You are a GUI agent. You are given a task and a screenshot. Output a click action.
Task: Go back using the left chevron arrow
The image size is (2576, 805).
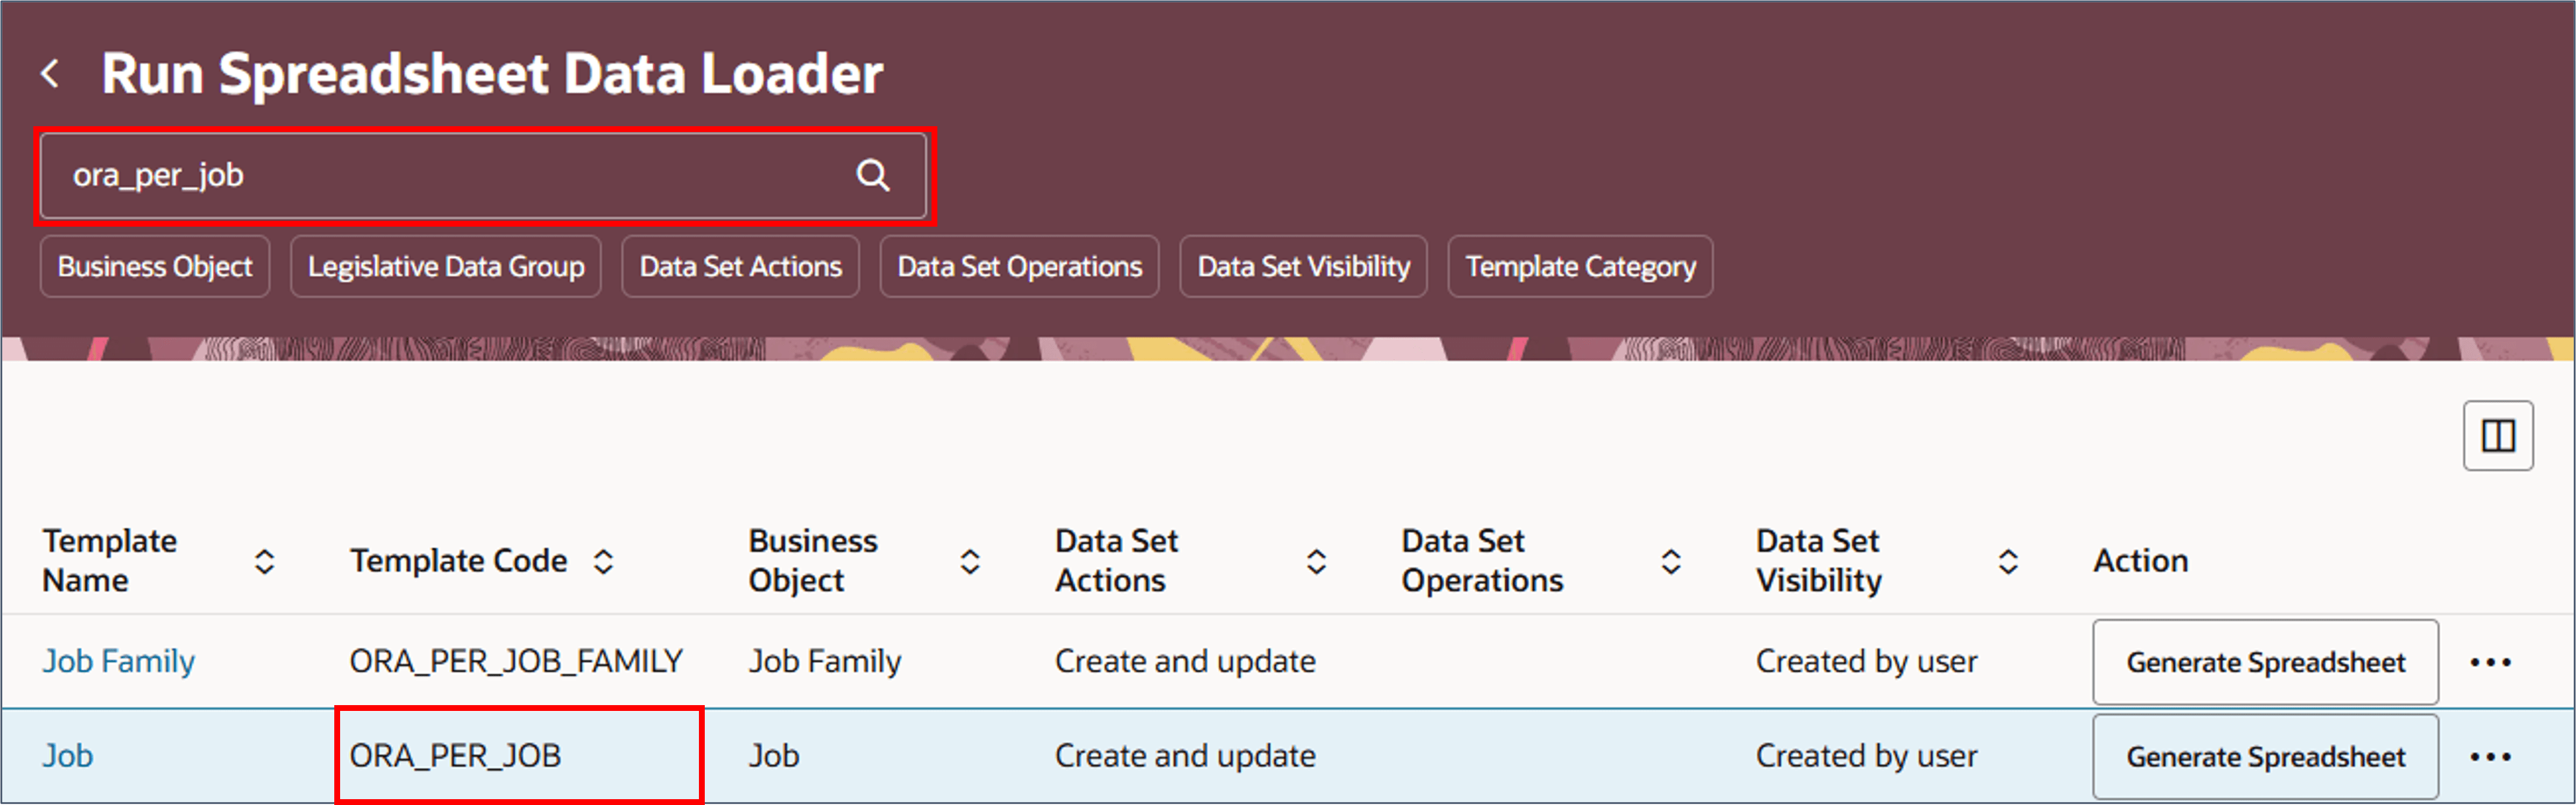pos(50,74)
